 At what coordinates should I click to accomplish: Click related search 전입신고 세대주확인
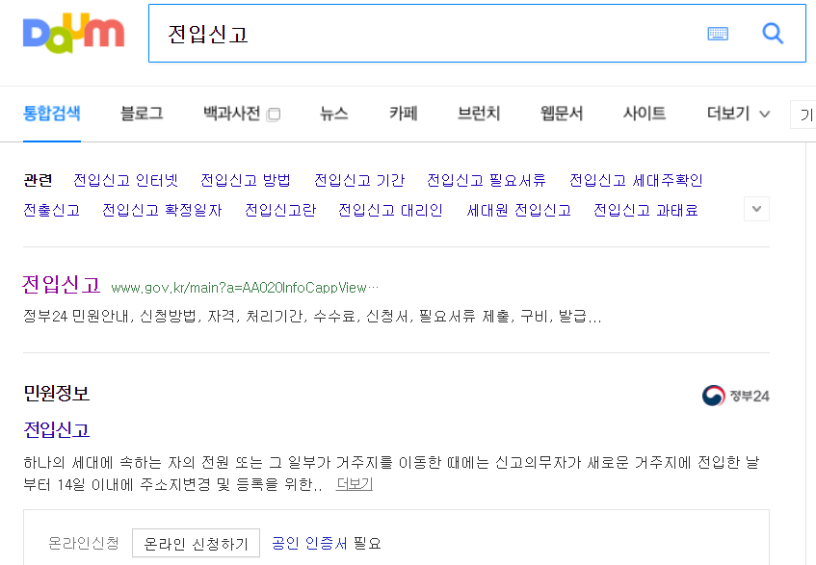[x=636, y=180]
